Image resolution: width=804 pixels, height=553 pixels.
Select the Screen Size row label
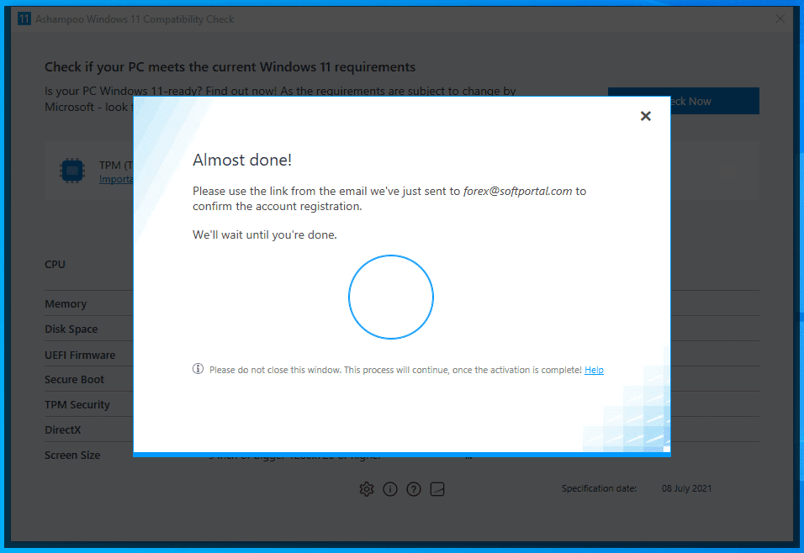click(x=72, y=456)
